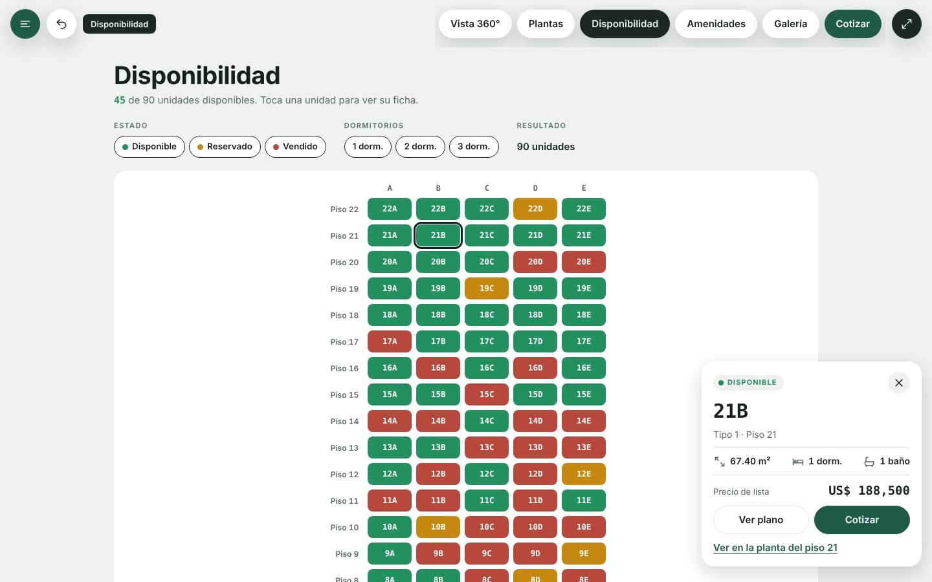This screenshot has height=582, width=932.
Task: Click the Disponibilidad breadcrumb label
Action: click(x=119, y=24)
